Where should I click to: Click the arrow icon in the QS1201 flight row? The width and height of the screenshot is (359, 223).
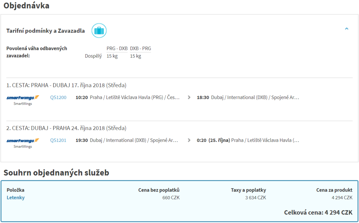189,140
